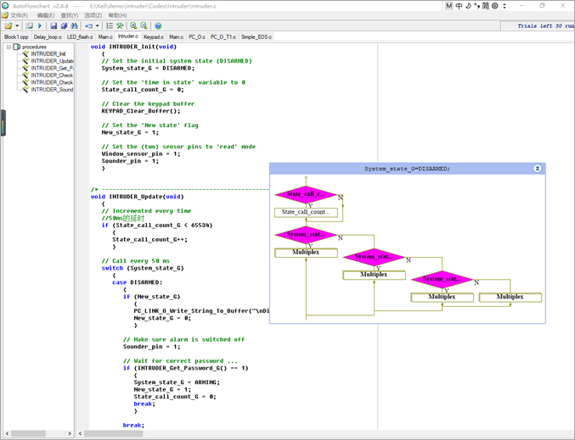Click the State_call_c... decision diamond

(305, 194)
